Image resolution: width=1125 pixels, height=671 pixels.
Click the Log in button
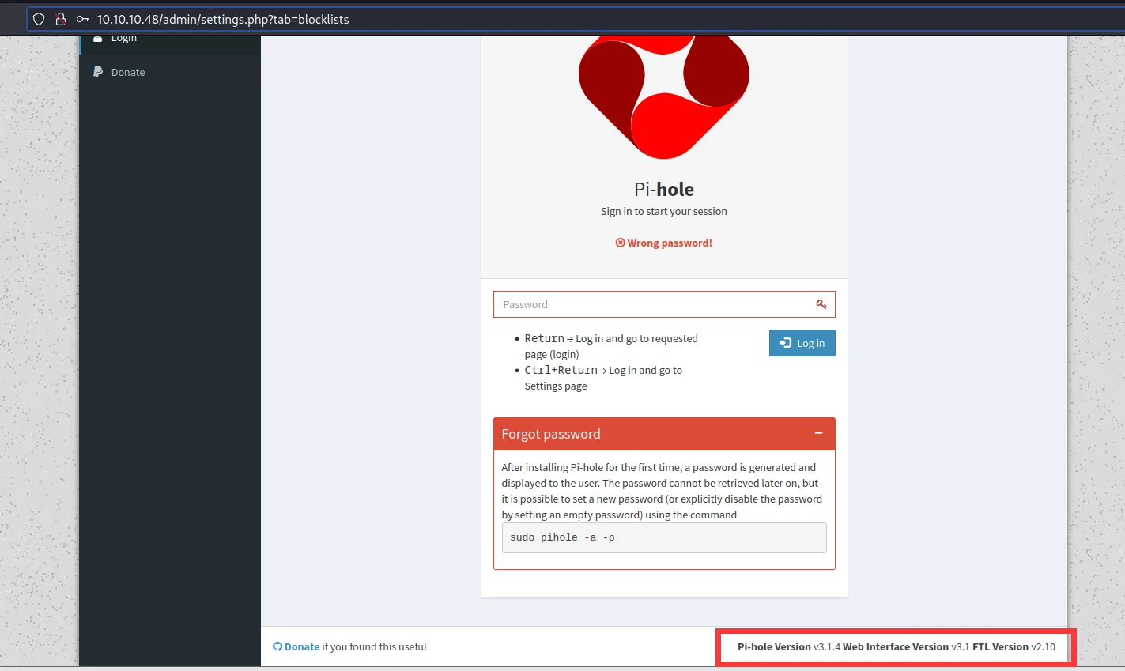pos(802,343)
